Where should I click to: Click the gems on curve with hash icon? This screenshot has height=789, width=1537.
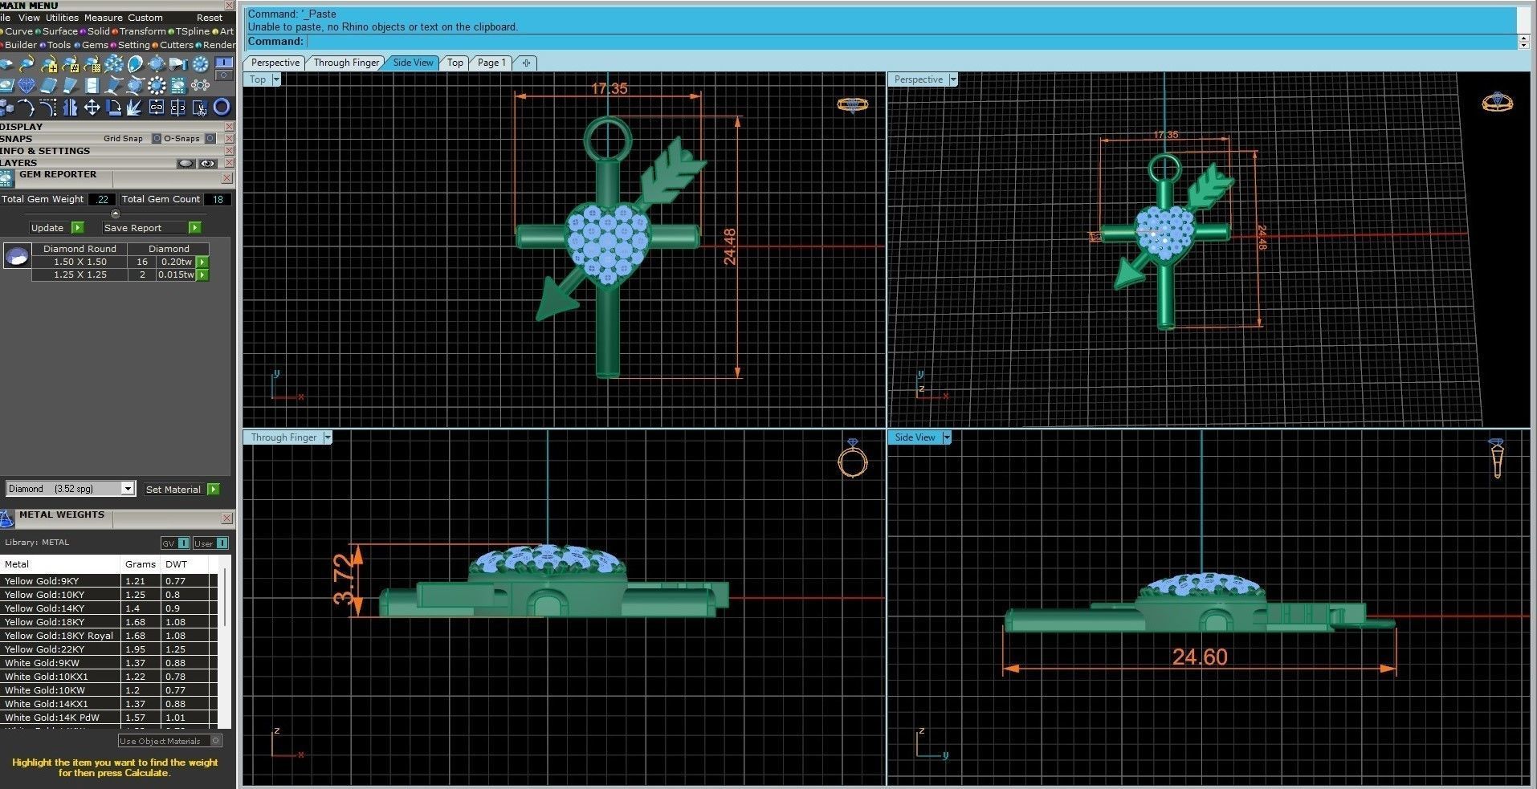(x=71, y=64)
